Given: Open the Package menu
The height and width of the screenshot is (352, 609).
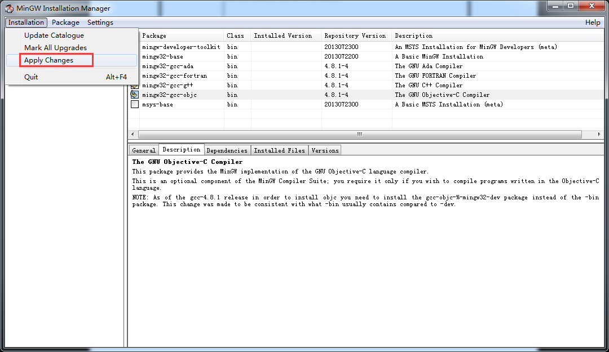Looking at the screenshot, I should 65,23.
